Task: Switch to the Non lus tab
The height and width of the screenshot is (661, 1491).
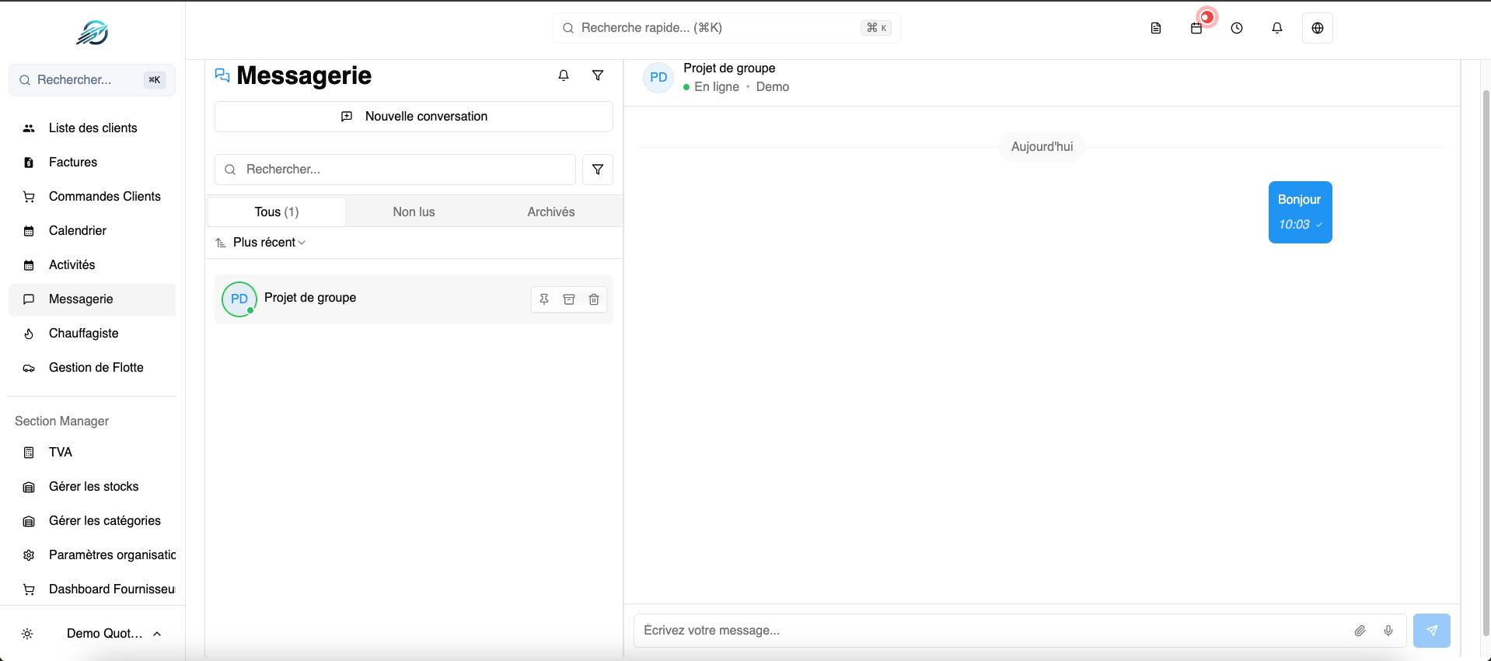Action: point(414,212)
